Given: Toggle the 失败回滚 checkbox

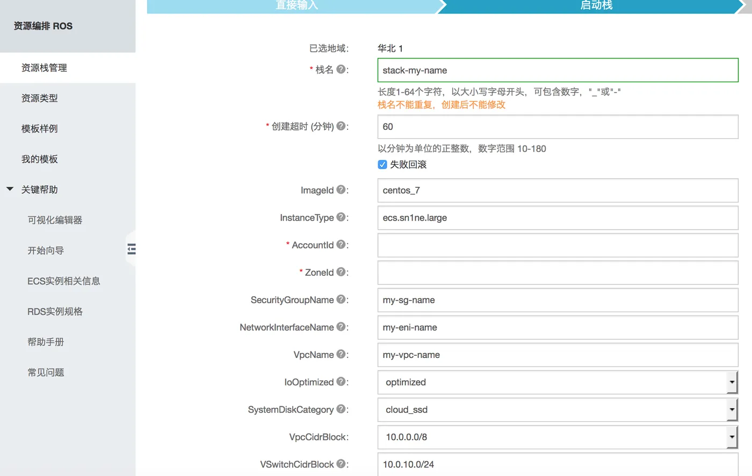Looking at the screenshot, I should (382, 165).
